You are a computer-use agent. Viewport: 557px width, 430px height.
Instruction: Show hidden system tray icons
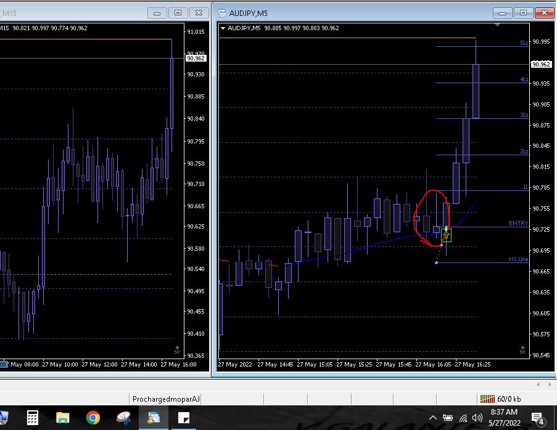432,418
